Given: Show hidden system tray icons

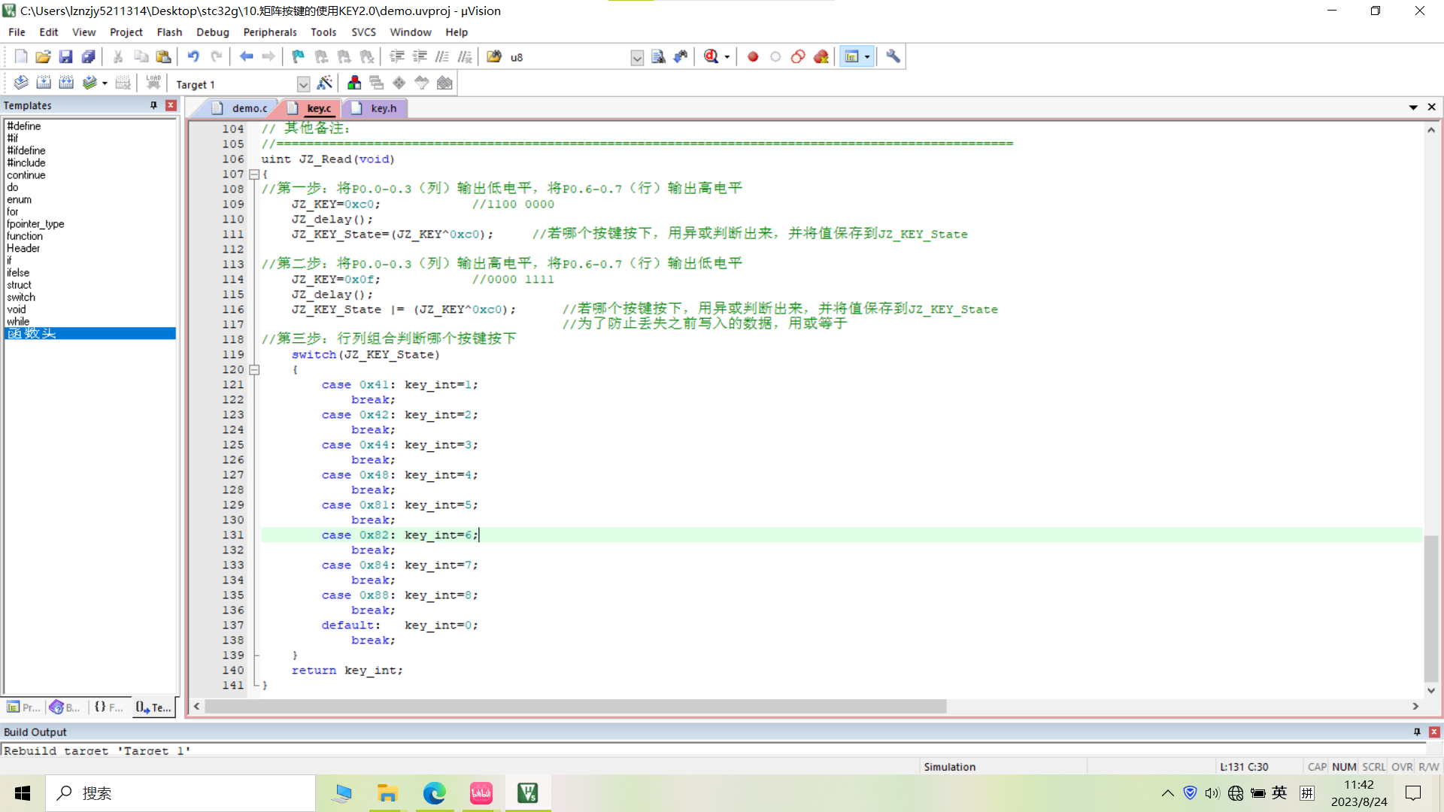Looking at the screenshot, I should 1167,793.
